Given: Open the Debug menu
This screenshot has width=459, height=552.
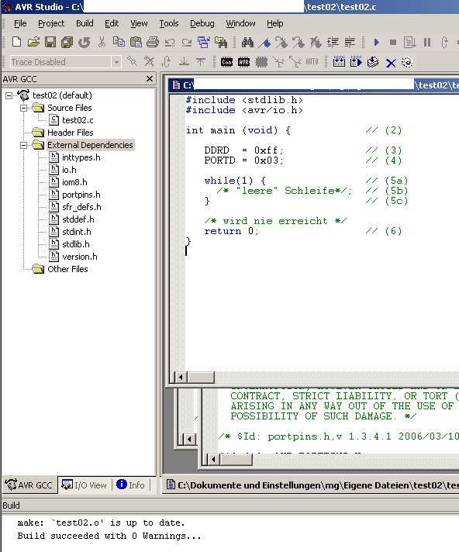Looking at the screenshot, I should tap(202, 23).
